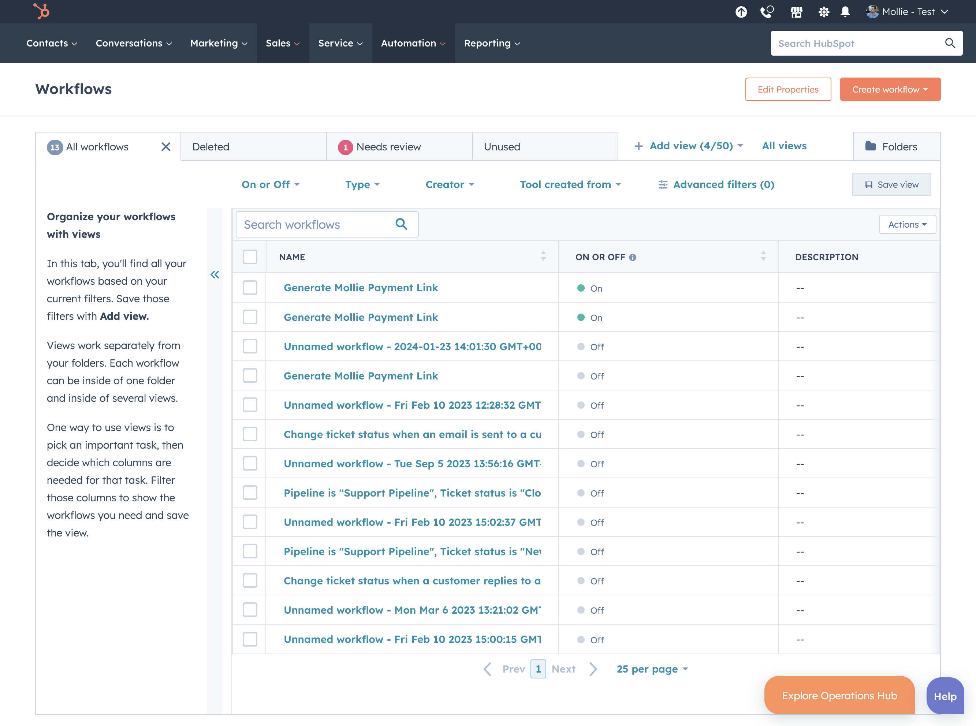Image resolution: width=976 pixels, height=726 pixels.
Task: Check the box for Change ticket status email workflow
Action: tap(250, 434)
